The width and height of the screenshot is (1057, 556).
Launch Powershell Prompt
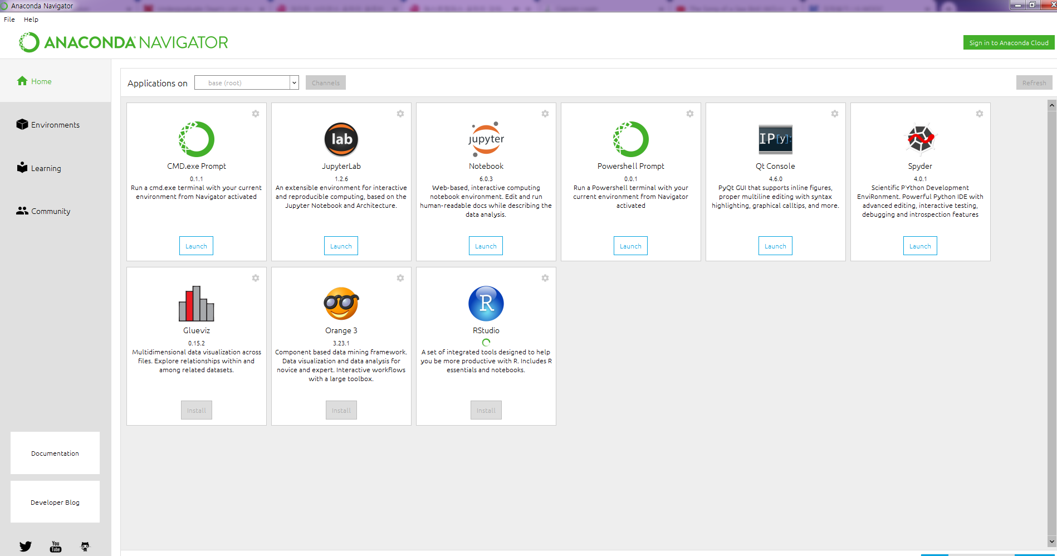(630, 246)
